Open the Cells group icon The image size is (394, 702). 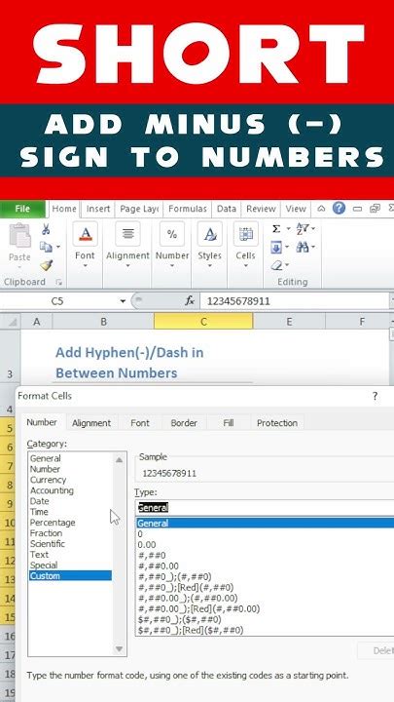(x=246, y=234)
